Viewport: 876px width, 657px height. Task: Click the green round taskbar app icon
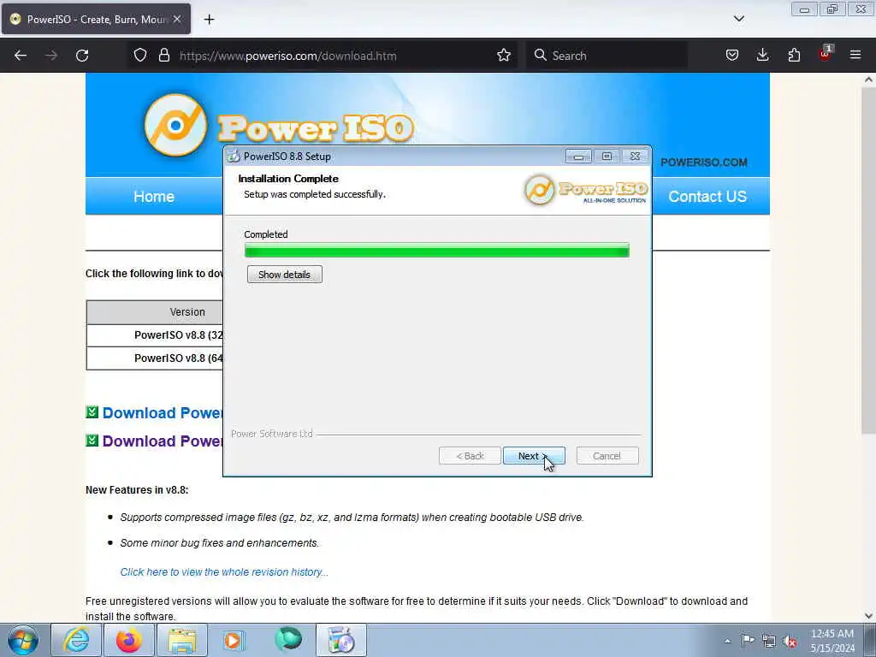click(x=288, y=640)
